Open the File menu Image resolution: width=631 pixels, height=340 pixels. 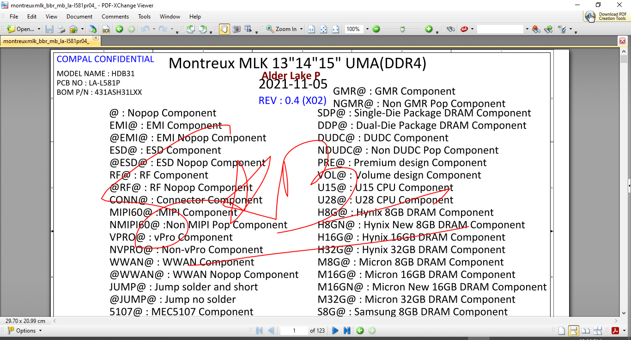tap(14, 17)
